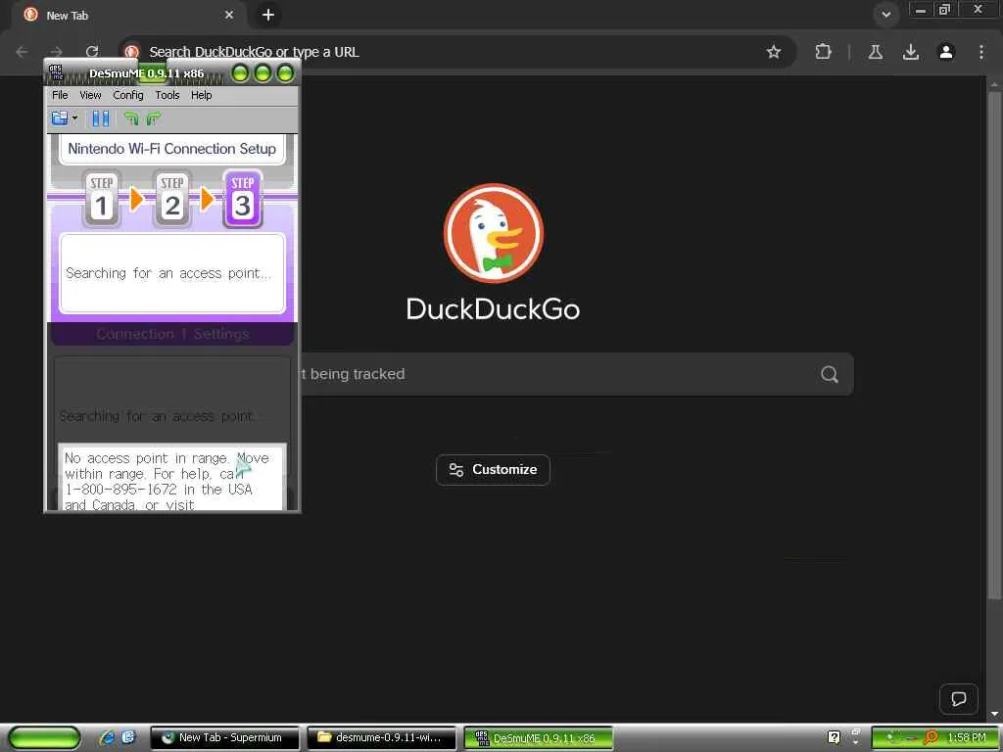Click the DuckDuckGo search box
Image resolution: width=1003 pixels, height=752 pixels.
click(577, 374)
